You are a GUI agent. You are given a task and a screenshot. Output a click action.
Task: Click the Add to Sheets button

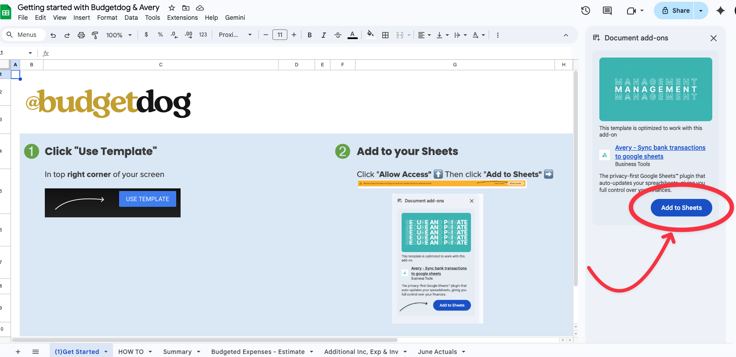(681, 208)
